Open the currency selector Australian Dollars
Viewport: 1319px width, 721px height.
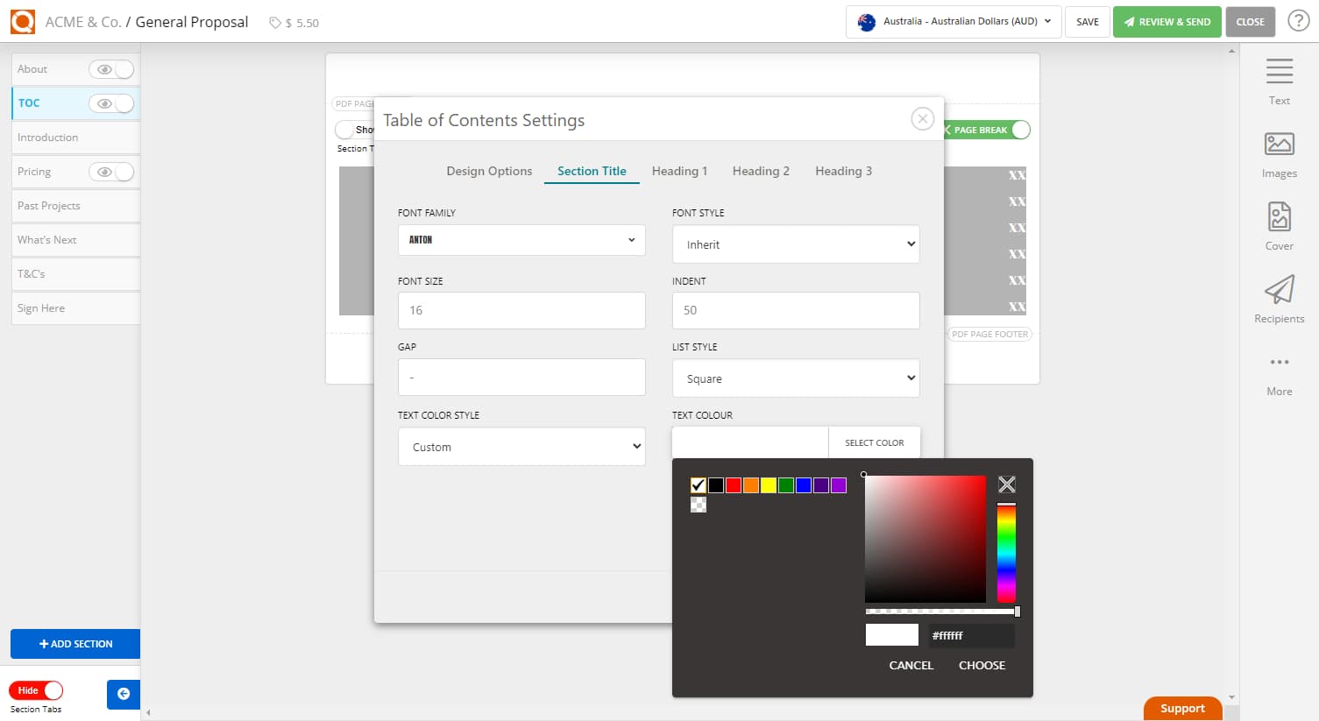[x=954, y=22]
